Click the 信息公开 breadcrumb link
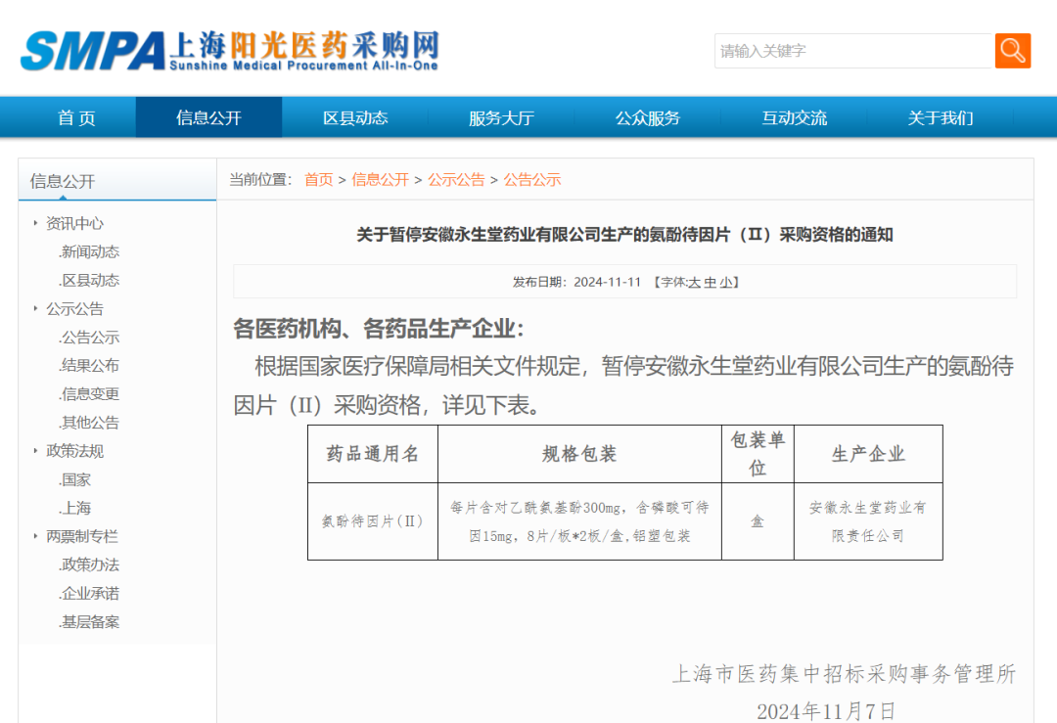This screenshot has width=1057, height=723. [380, 180]
